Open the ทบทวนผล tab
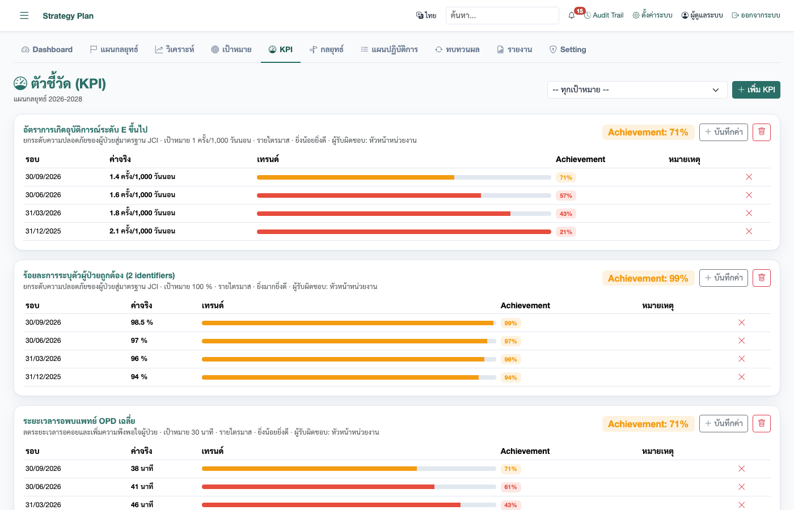Image resolution: width=794 pixels, height=510 pixels. click(457, 49)
